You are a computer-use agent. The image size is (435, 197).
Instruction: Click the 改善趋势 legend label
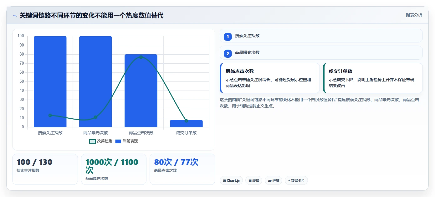[105, 141]
